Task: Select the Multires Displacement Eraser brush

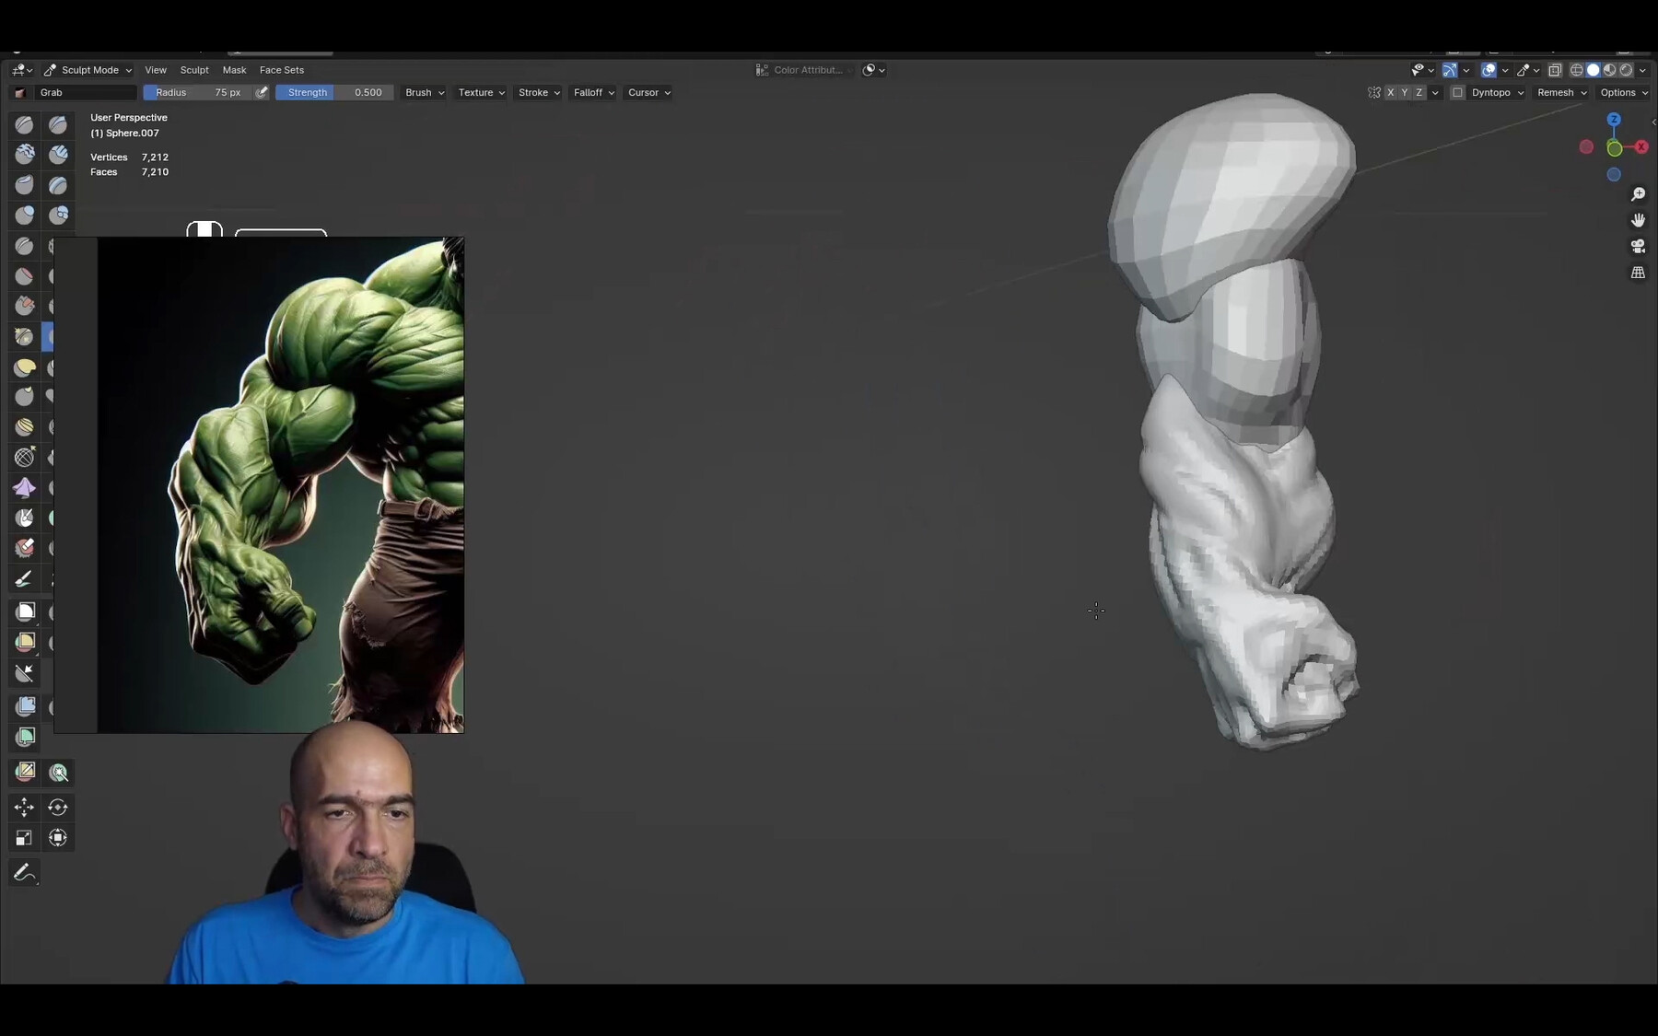Action: pyautogui.click(x=25, y=549)
